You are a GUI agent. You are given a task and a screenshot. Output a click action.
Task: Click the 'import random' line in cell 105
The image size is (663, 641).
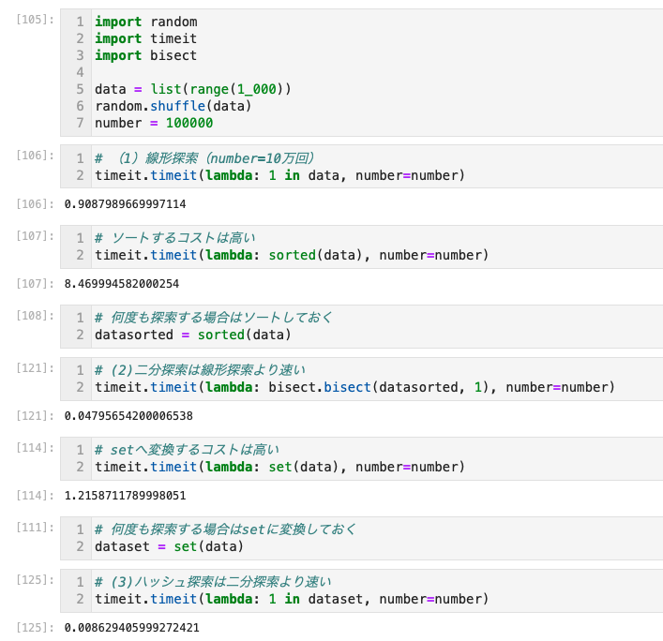(145, 22)
